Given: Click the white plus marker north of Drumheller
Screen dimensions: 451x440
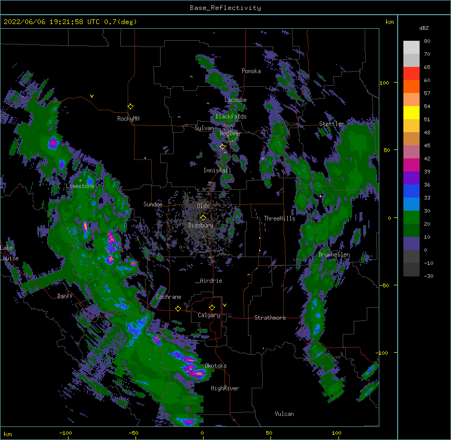Looking at the screenshot, I should coord(320,196).
